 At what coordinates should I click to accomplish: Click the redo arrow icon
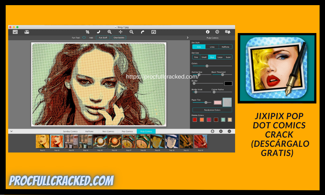pos(142,32)
